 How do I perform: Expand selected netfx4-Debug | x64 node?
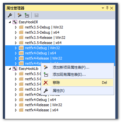16,53
